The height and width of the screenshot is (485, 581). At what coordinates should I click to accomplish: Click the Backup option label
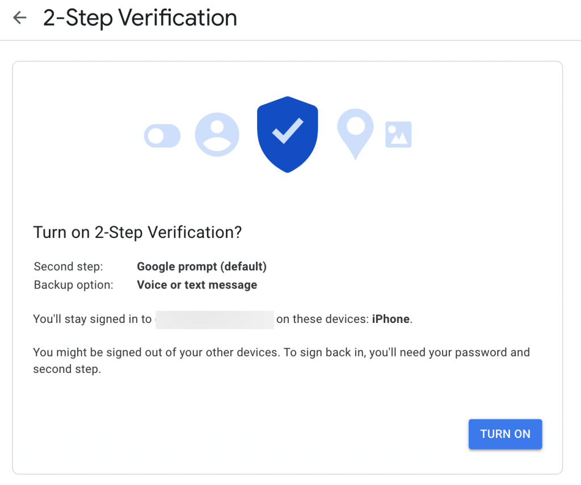pyautogui.click(x=73, y=285)
